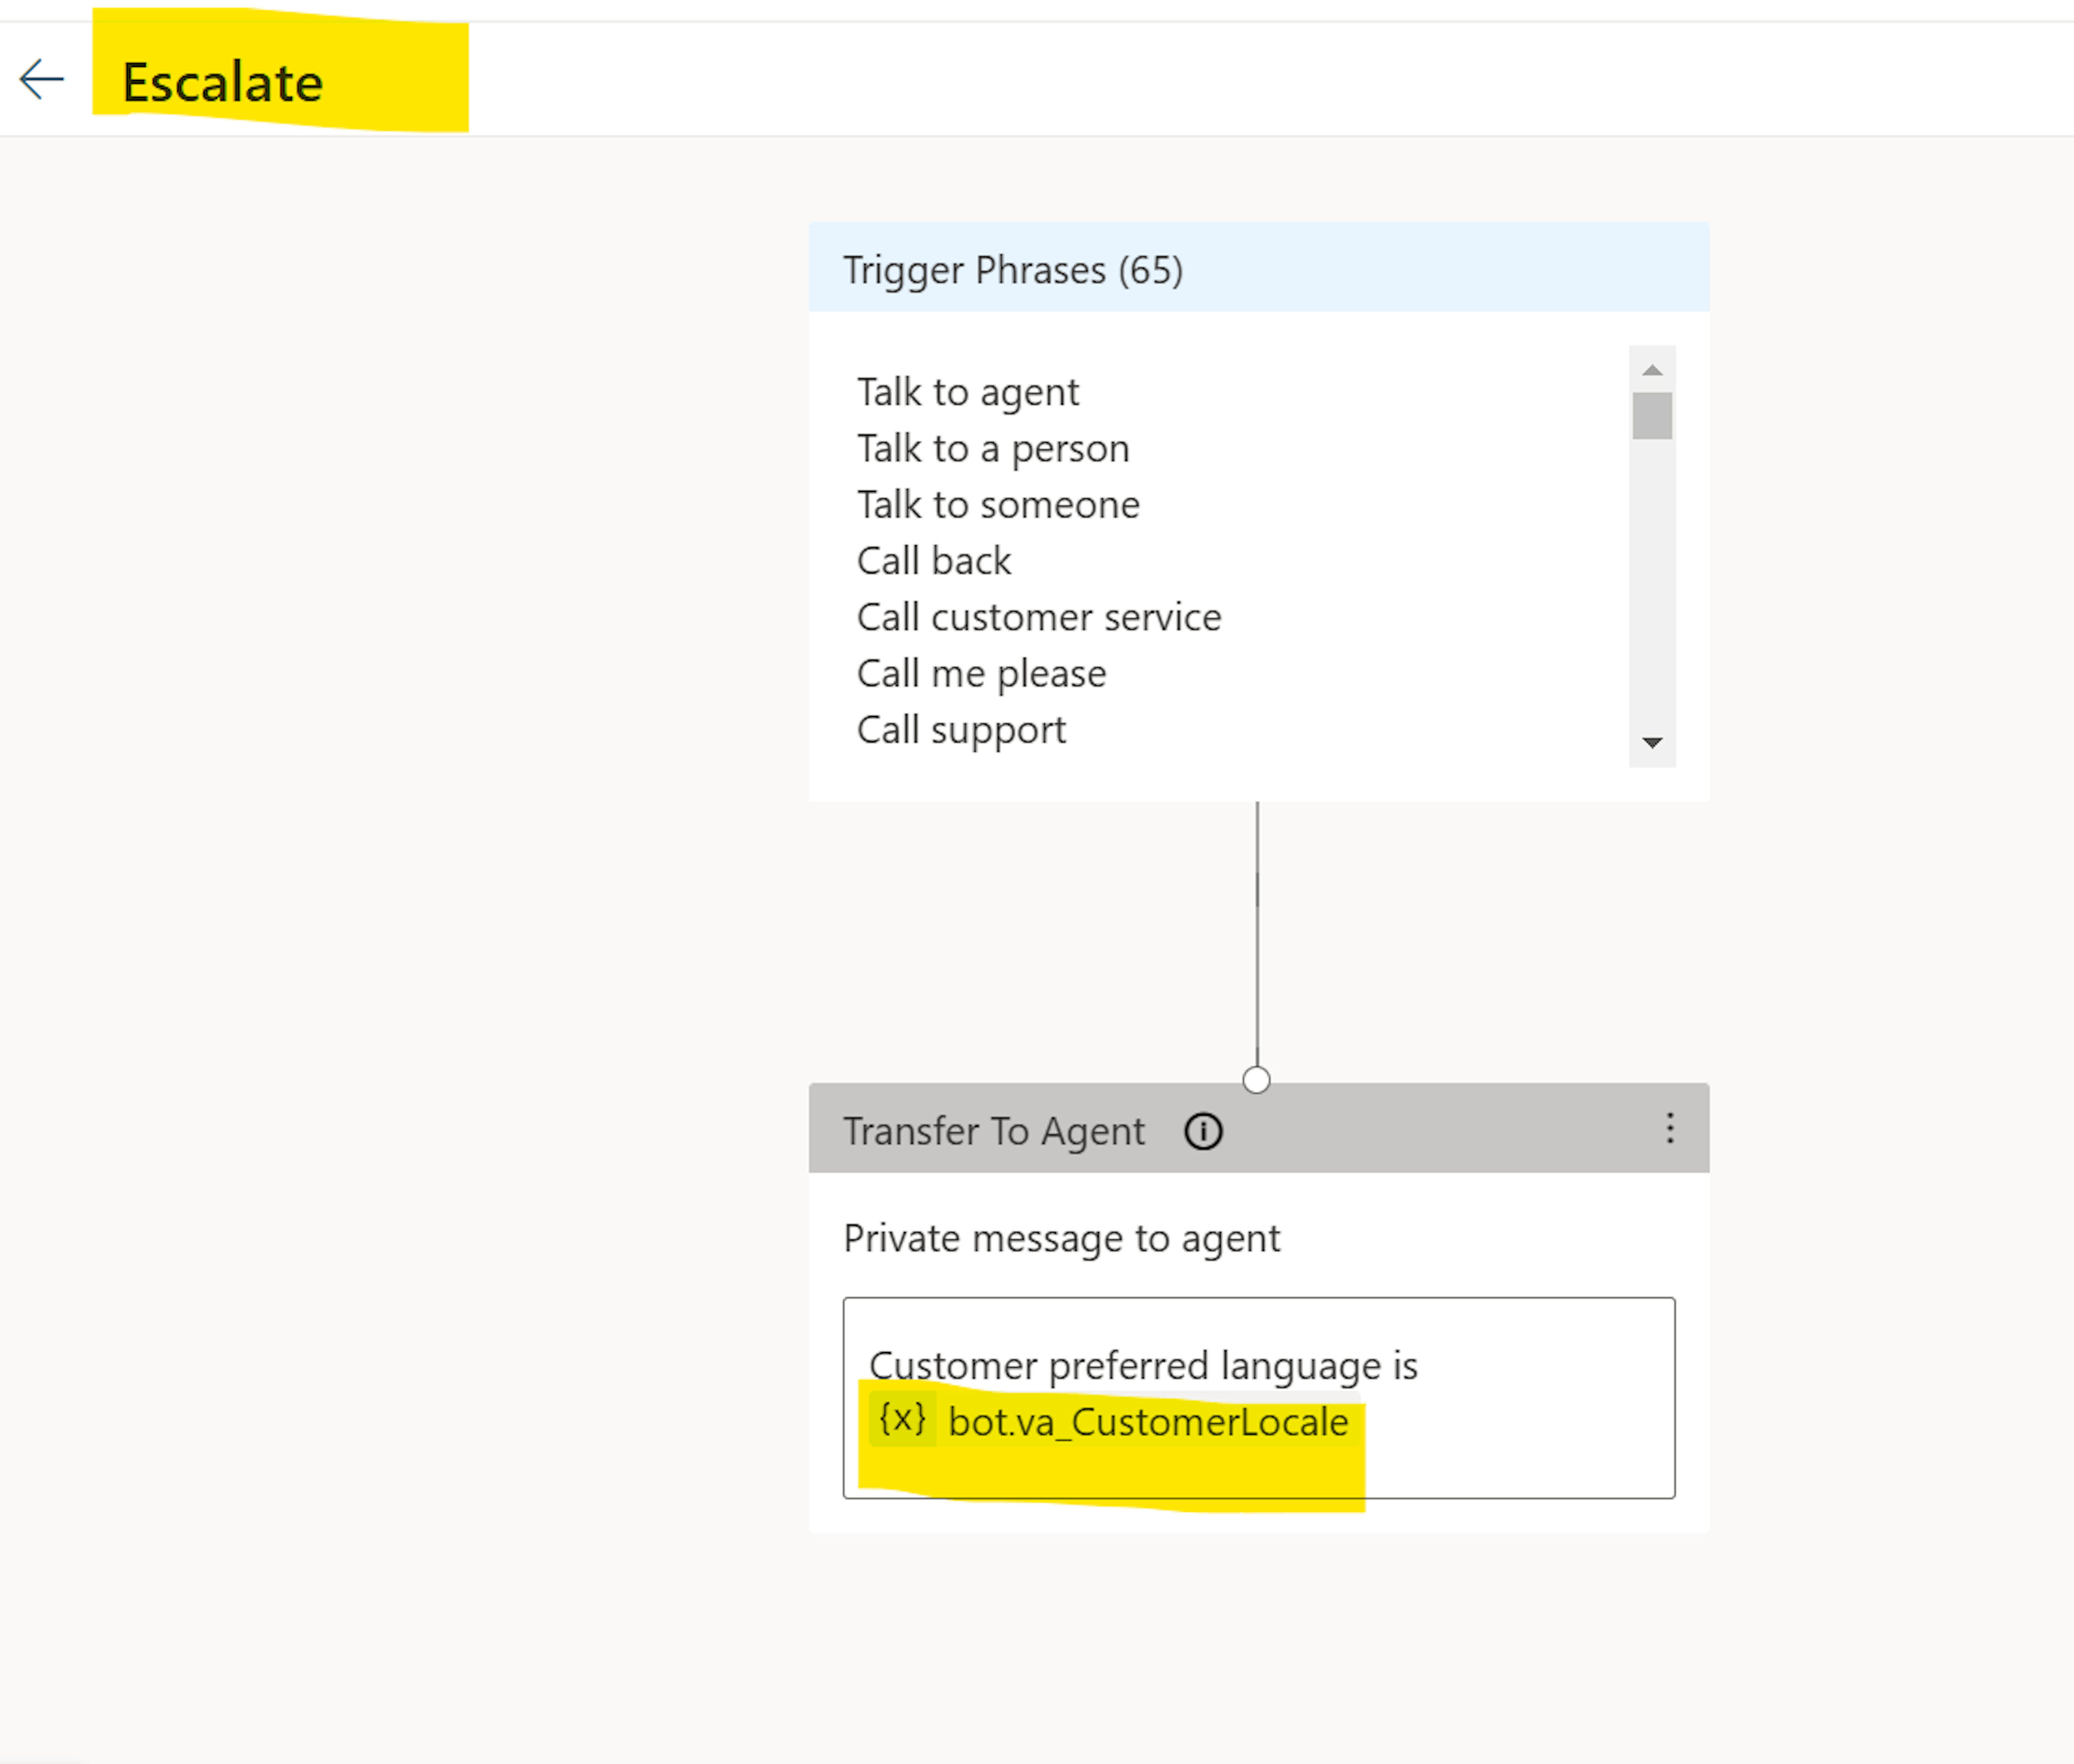Viewport: 2074px width, 1764px height.
Task: Click inside the private message text box
Action: [x=1258, y=1397]
